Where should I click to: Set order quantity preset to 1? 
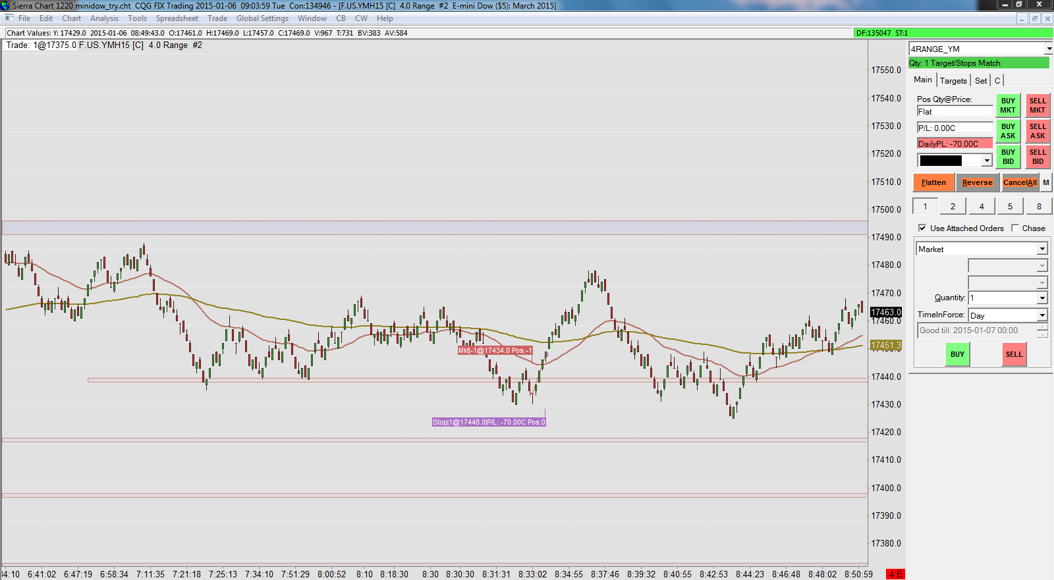[x=926, y=206]
